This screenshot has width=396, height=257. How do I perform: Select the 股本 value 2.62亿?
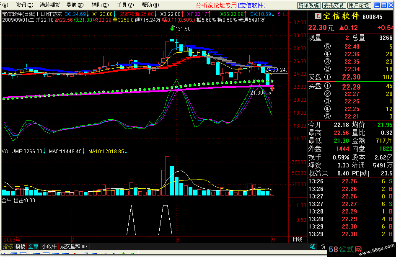(383, 157)
